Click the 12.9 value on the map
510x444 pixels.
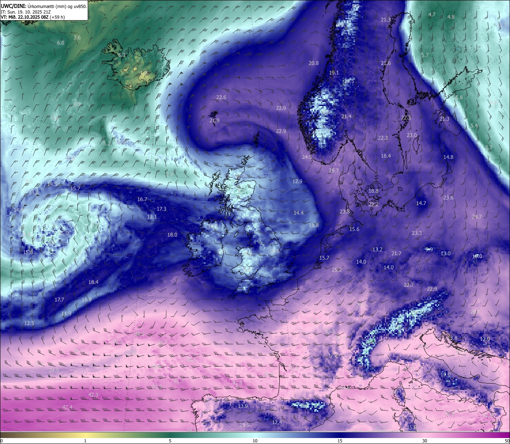point(297,182)
